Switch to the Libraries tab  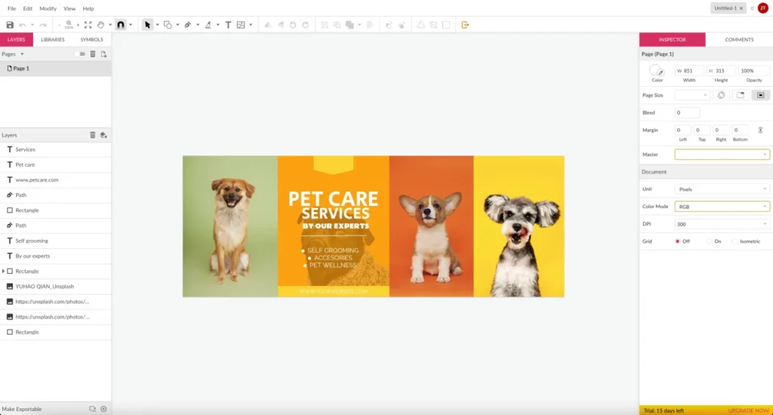click(x=53, y=39)
